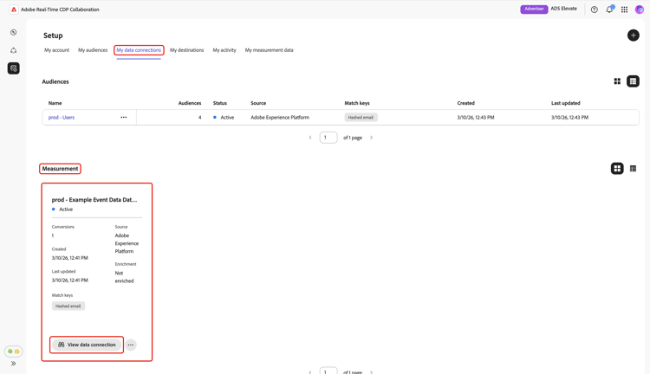
Task: Open the My measurement data tab
Action: point(269,50)
